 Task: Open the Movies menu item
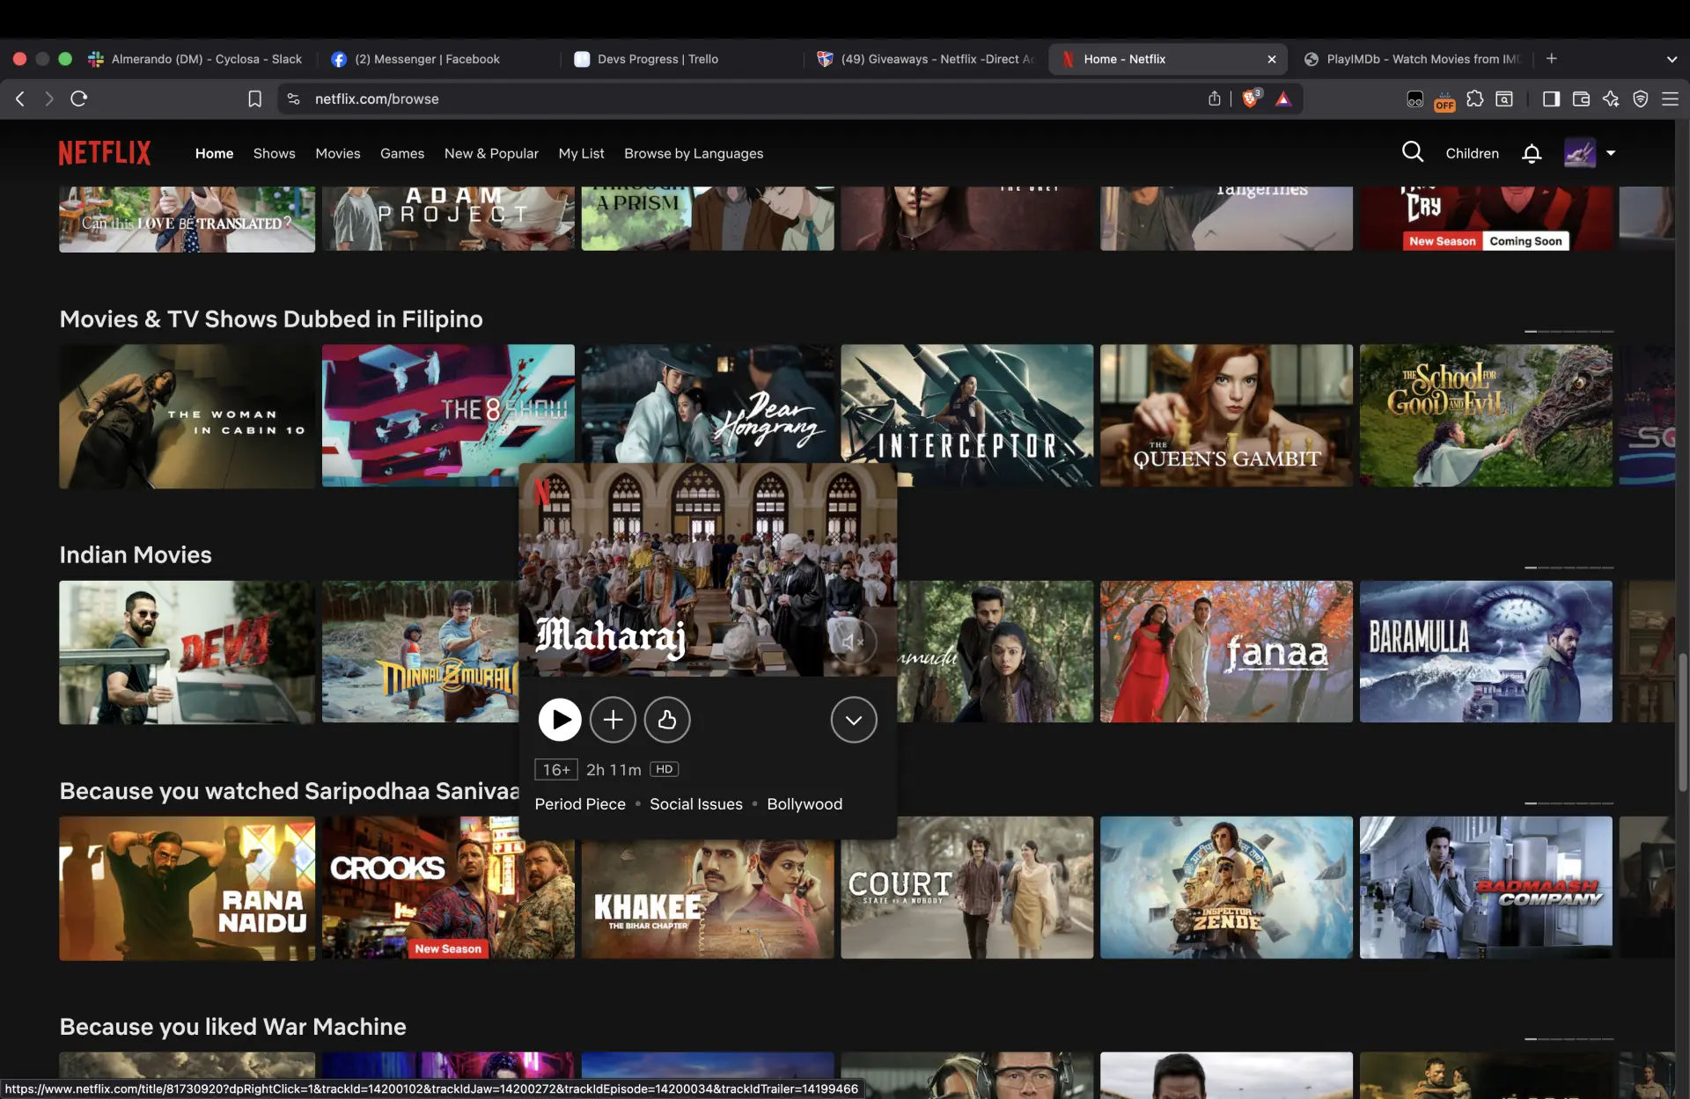point(338,153)
